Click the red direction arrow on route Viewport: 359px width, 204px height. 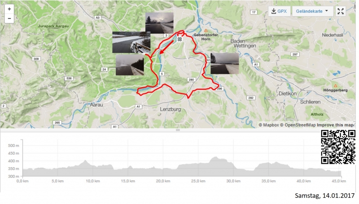click(166, 47)
